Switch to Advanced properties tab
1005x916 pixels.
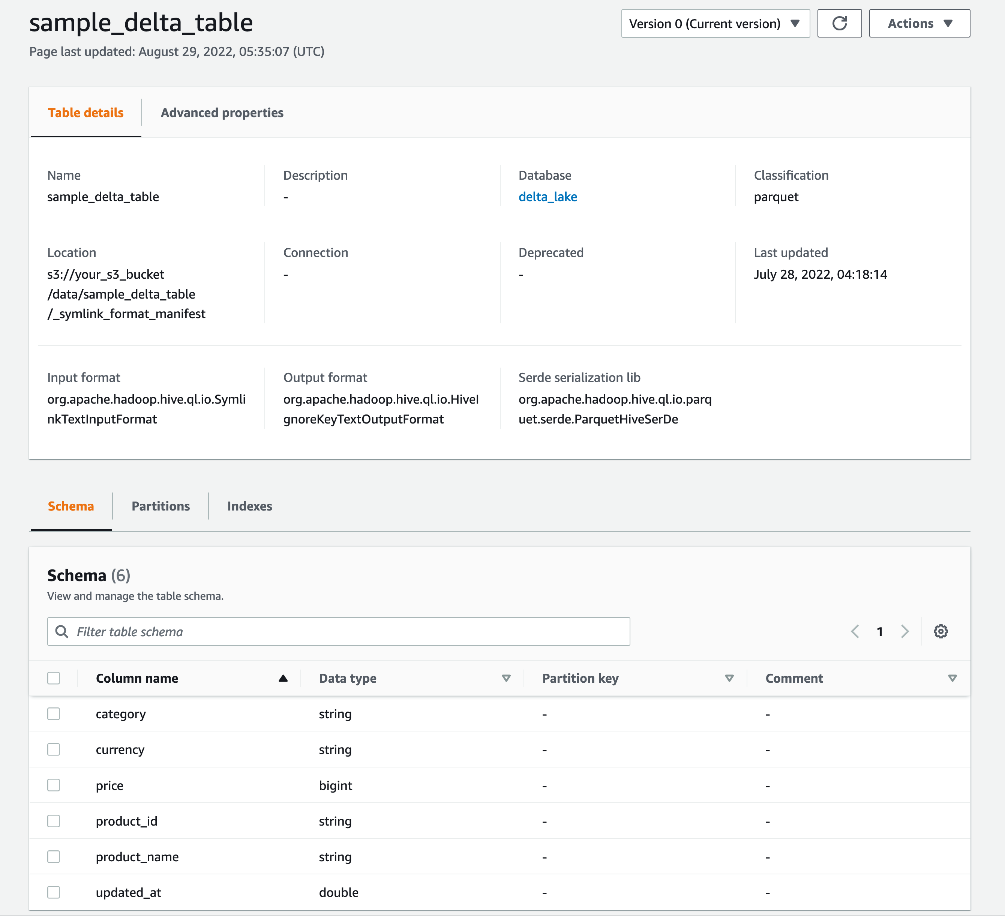pyautogui.click(x=222, y=113)
